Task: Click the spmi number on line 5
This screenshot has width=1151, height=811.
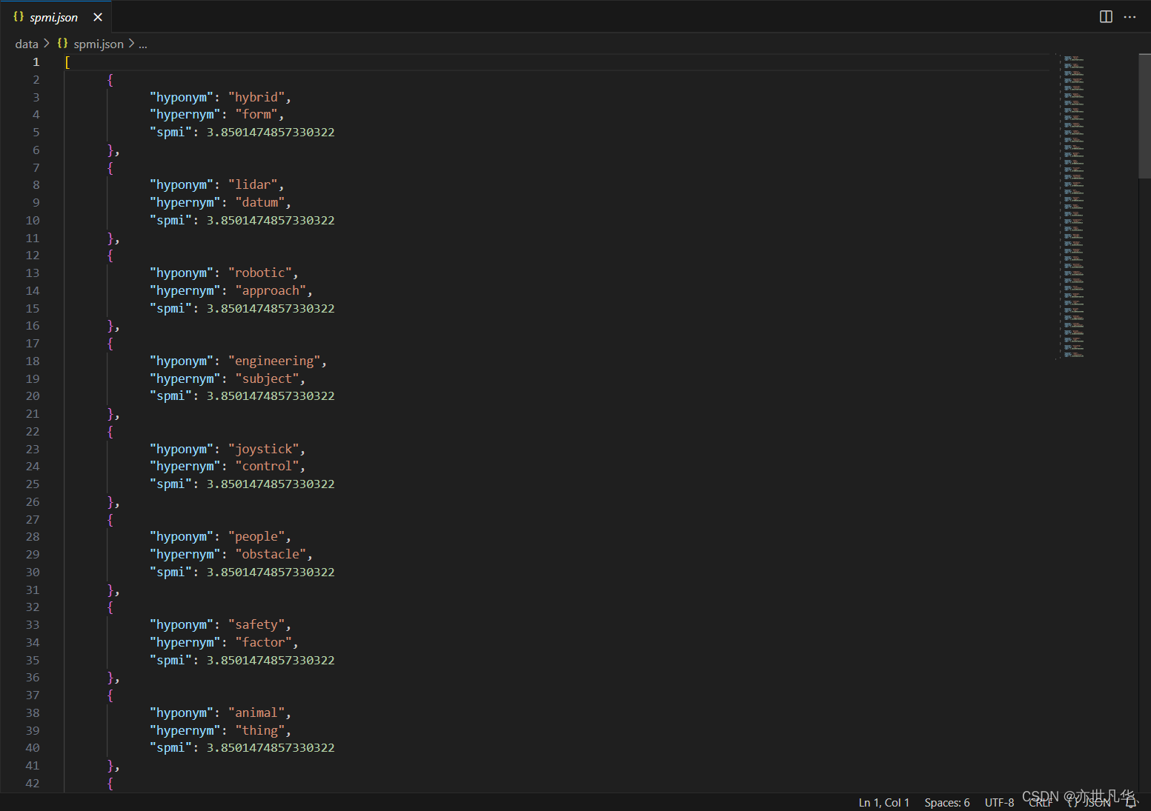Action: (x=271, y=133)
